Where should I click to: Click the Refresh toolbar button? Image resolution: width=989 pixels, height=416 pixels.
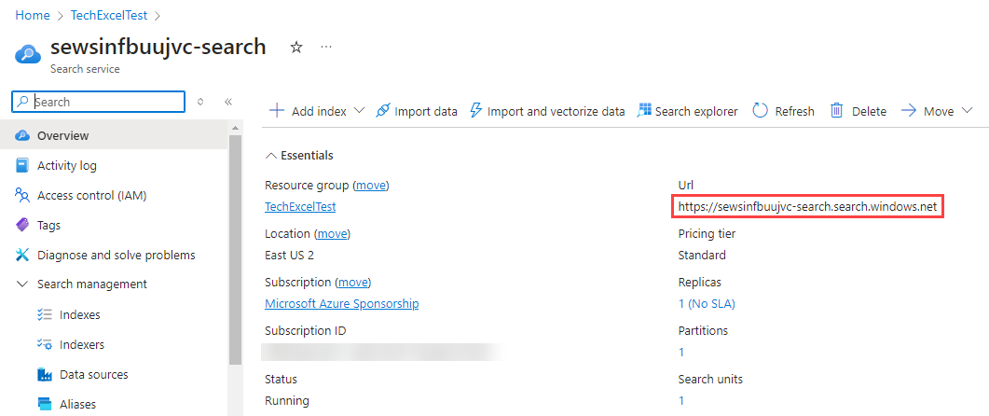[783, 111]
